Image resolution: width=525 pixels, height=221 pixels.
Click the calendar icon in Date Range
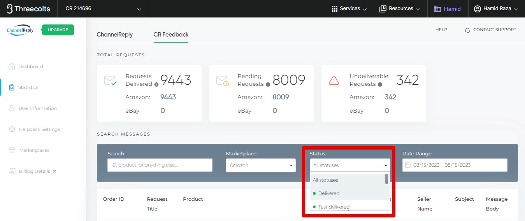(408, 165)
